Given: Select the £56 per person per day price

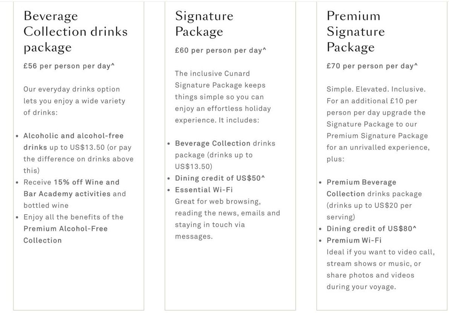Looking at the screenshot, I should point(69,66).
